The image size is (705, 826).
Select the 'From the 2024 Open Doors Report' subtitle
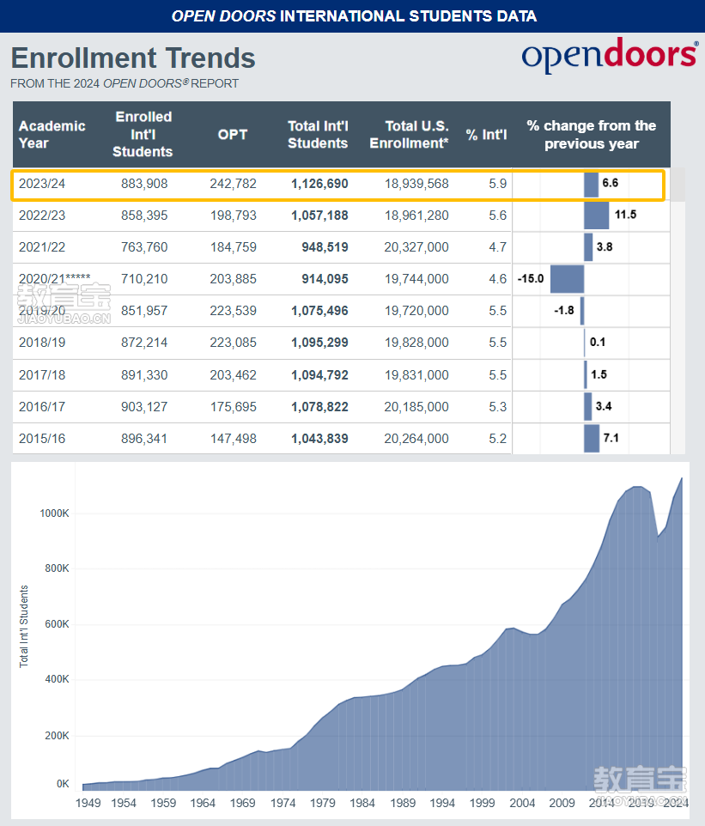125,83
